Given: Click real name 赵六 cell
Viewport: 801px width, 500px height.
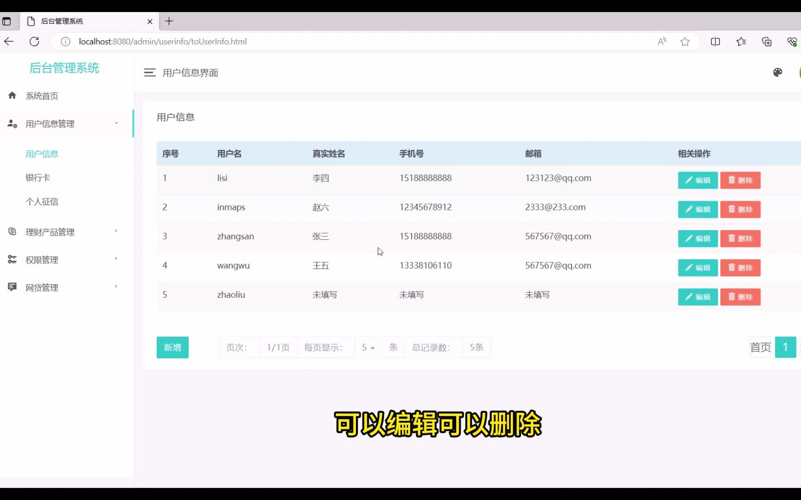Looking at the screenshot, I should (x=321, y=207).
